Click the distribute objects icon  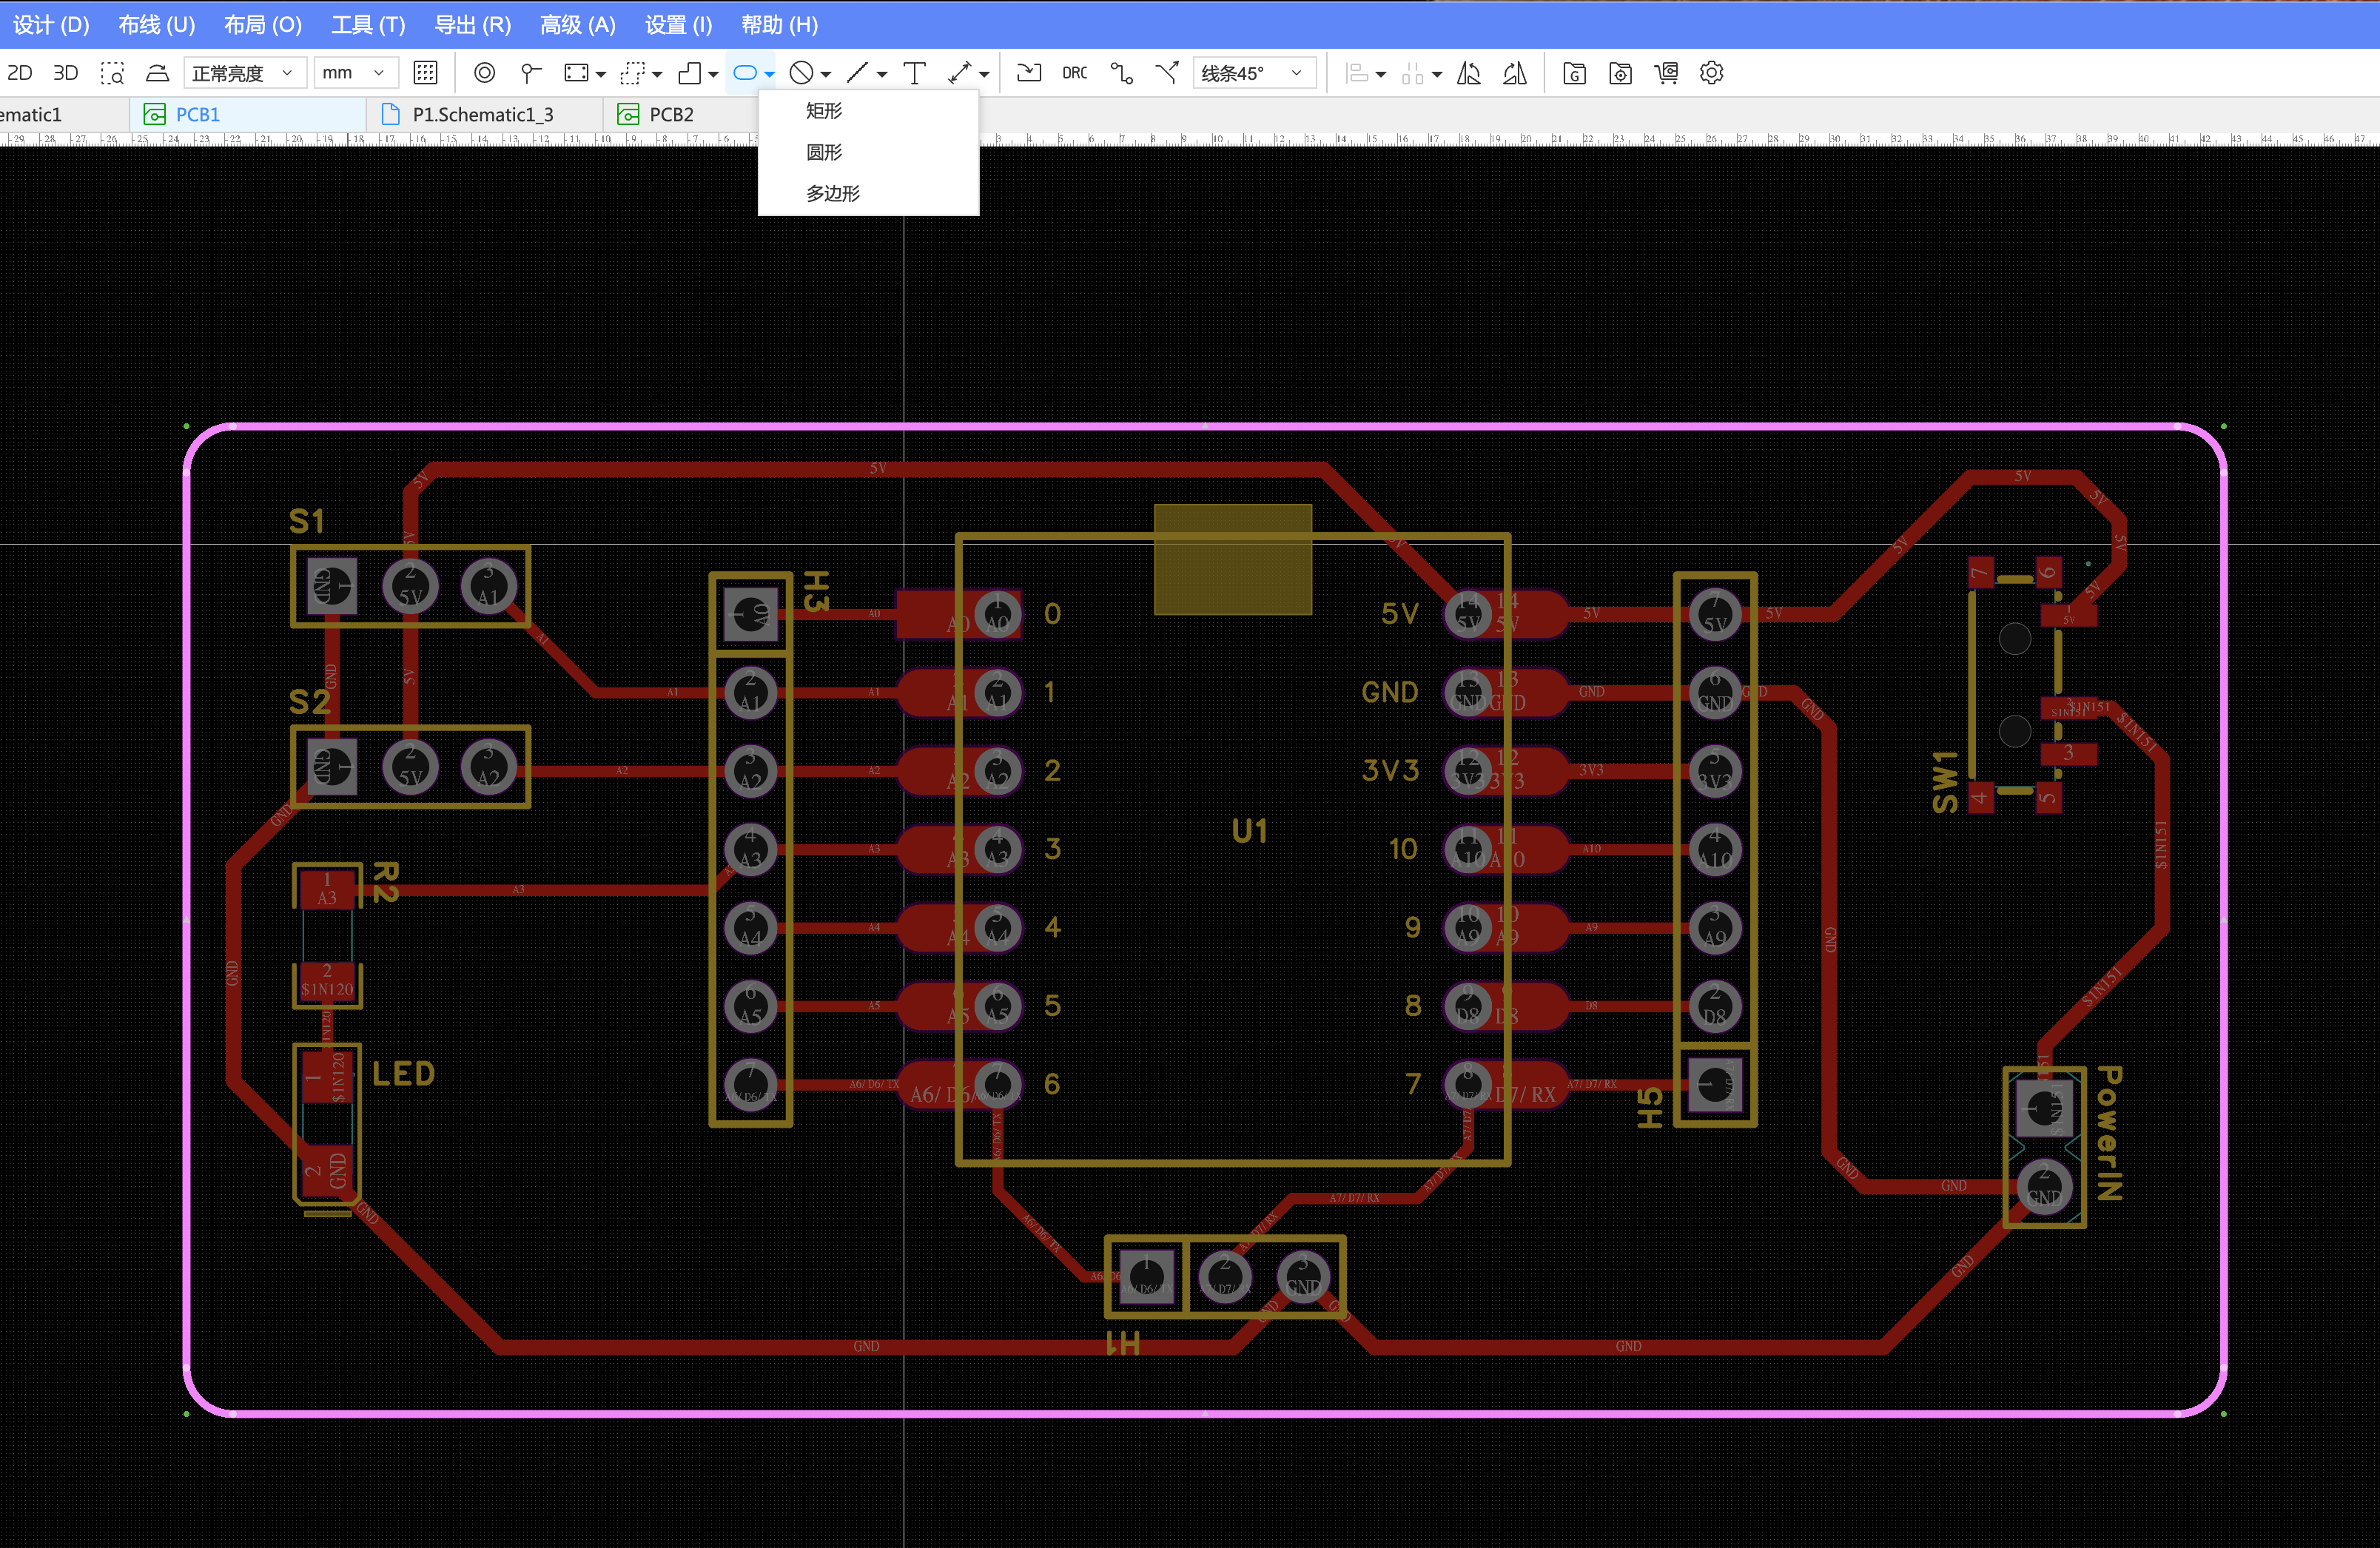click(1413, 73)
